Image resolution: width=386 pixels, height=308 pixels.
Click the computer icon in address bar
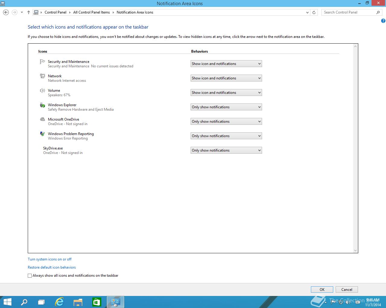coord(36,12)
